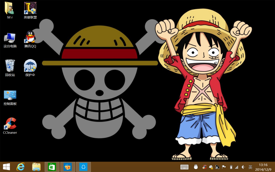The image size is (275, 172).
Task: Click the "2014/12/9" date text
Action: (x=263, y=170)
